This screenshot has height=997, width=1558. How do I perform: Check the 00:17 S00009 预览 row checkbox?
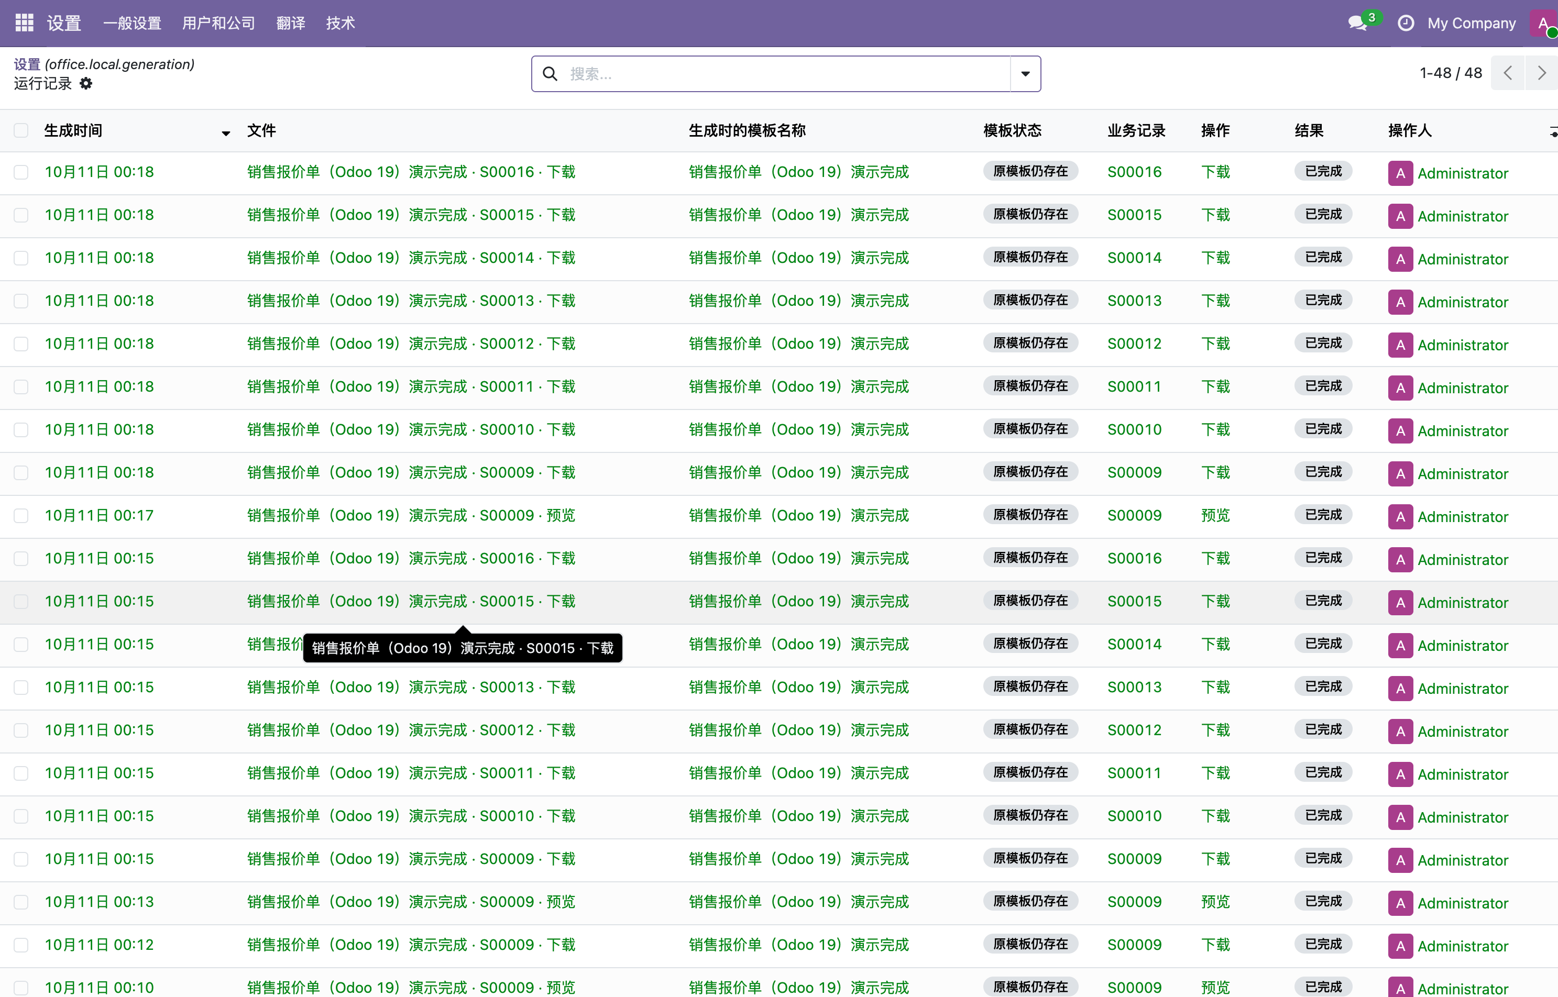pyautogui.click(x=21, y=516)
